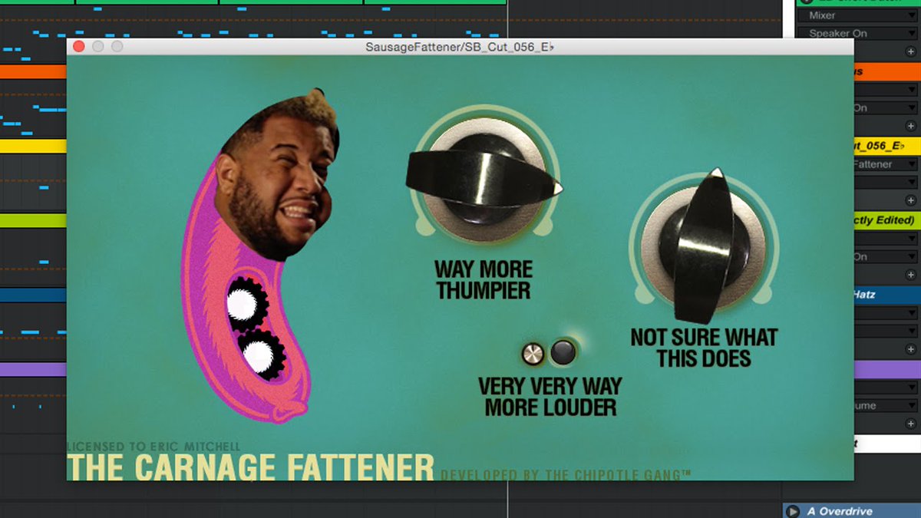The width and height of the screenshot is (921, 518).
Task: Click the SausageFattener/SB_Cut_056_E window title
Action: 460,47
